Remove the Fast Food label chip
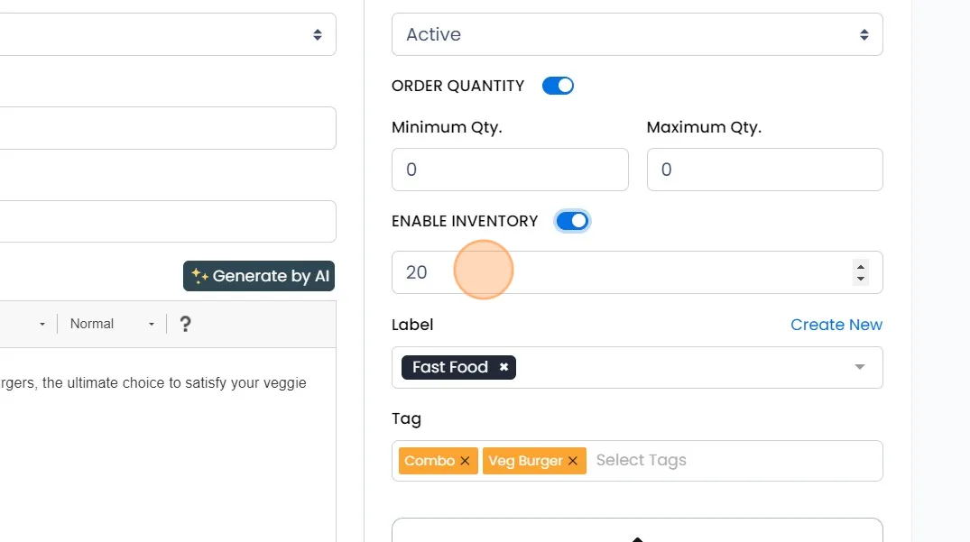 [x=503, y=367]
